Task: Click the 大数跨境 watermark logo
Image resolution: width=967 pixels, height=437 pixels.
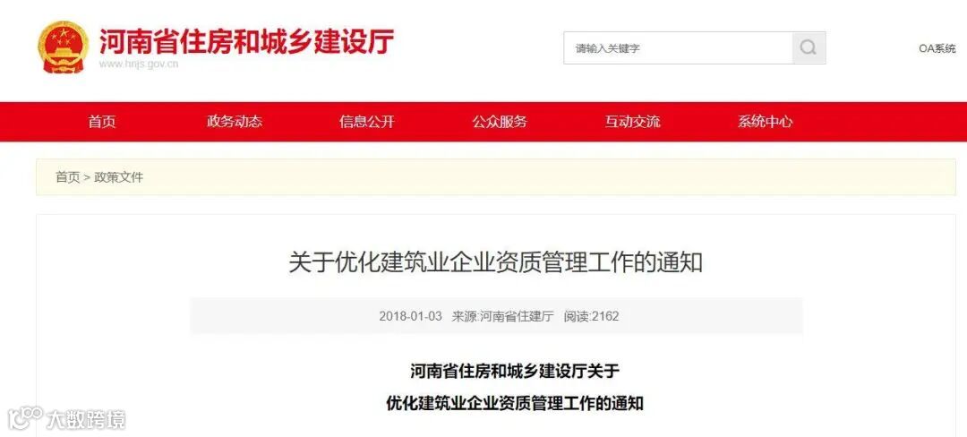Action: [67, 417]
